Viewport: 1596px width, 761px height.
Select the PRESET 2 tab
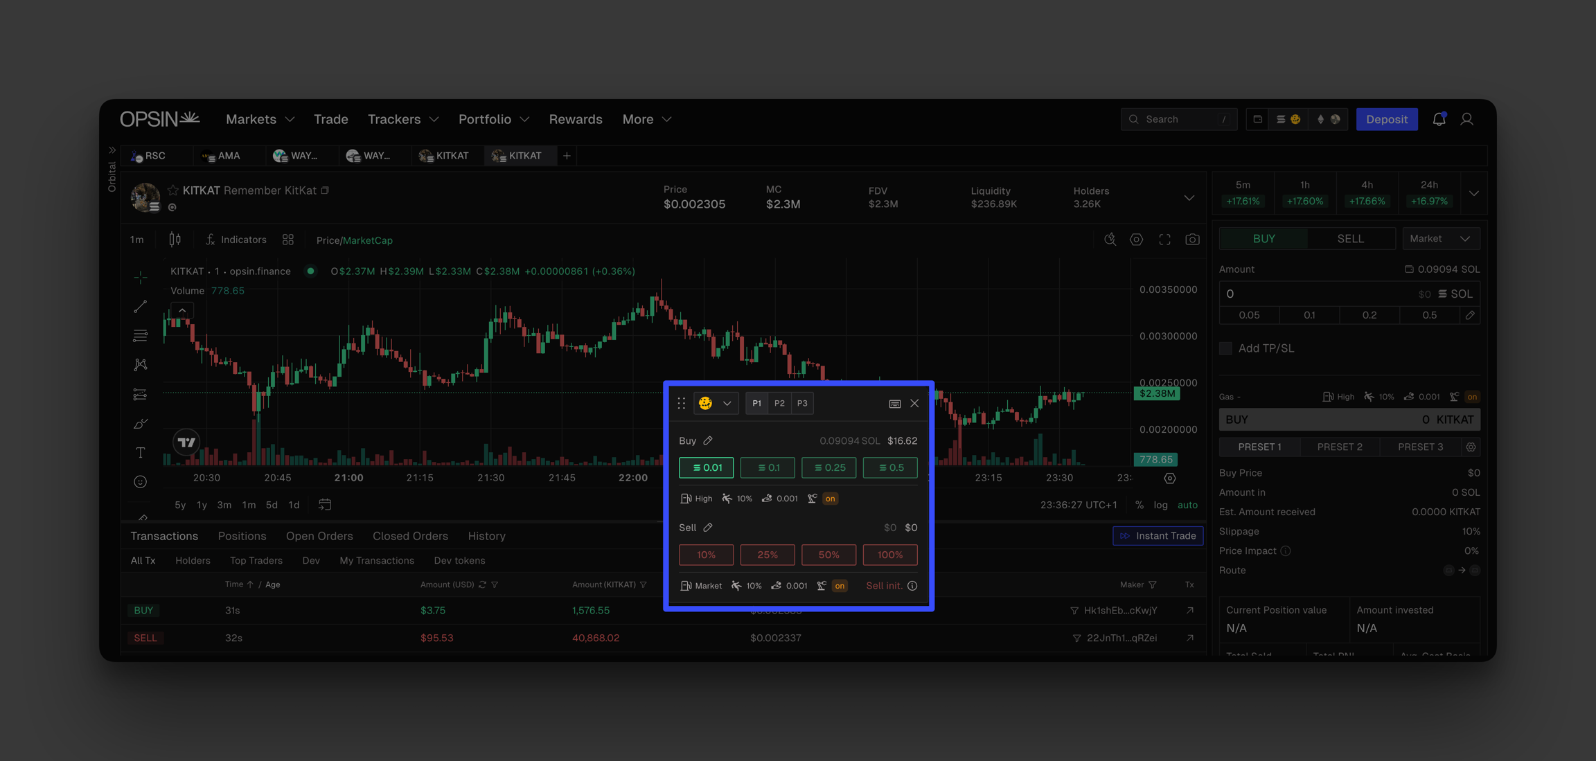[1339, 447]
